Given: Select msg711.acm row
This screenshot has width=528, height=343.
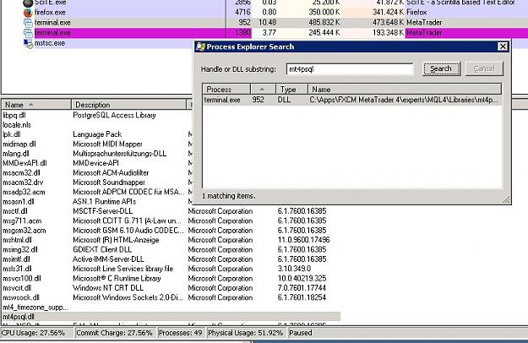Looking at the screenshot, I should pyautogui.click(x=22, y=220).
